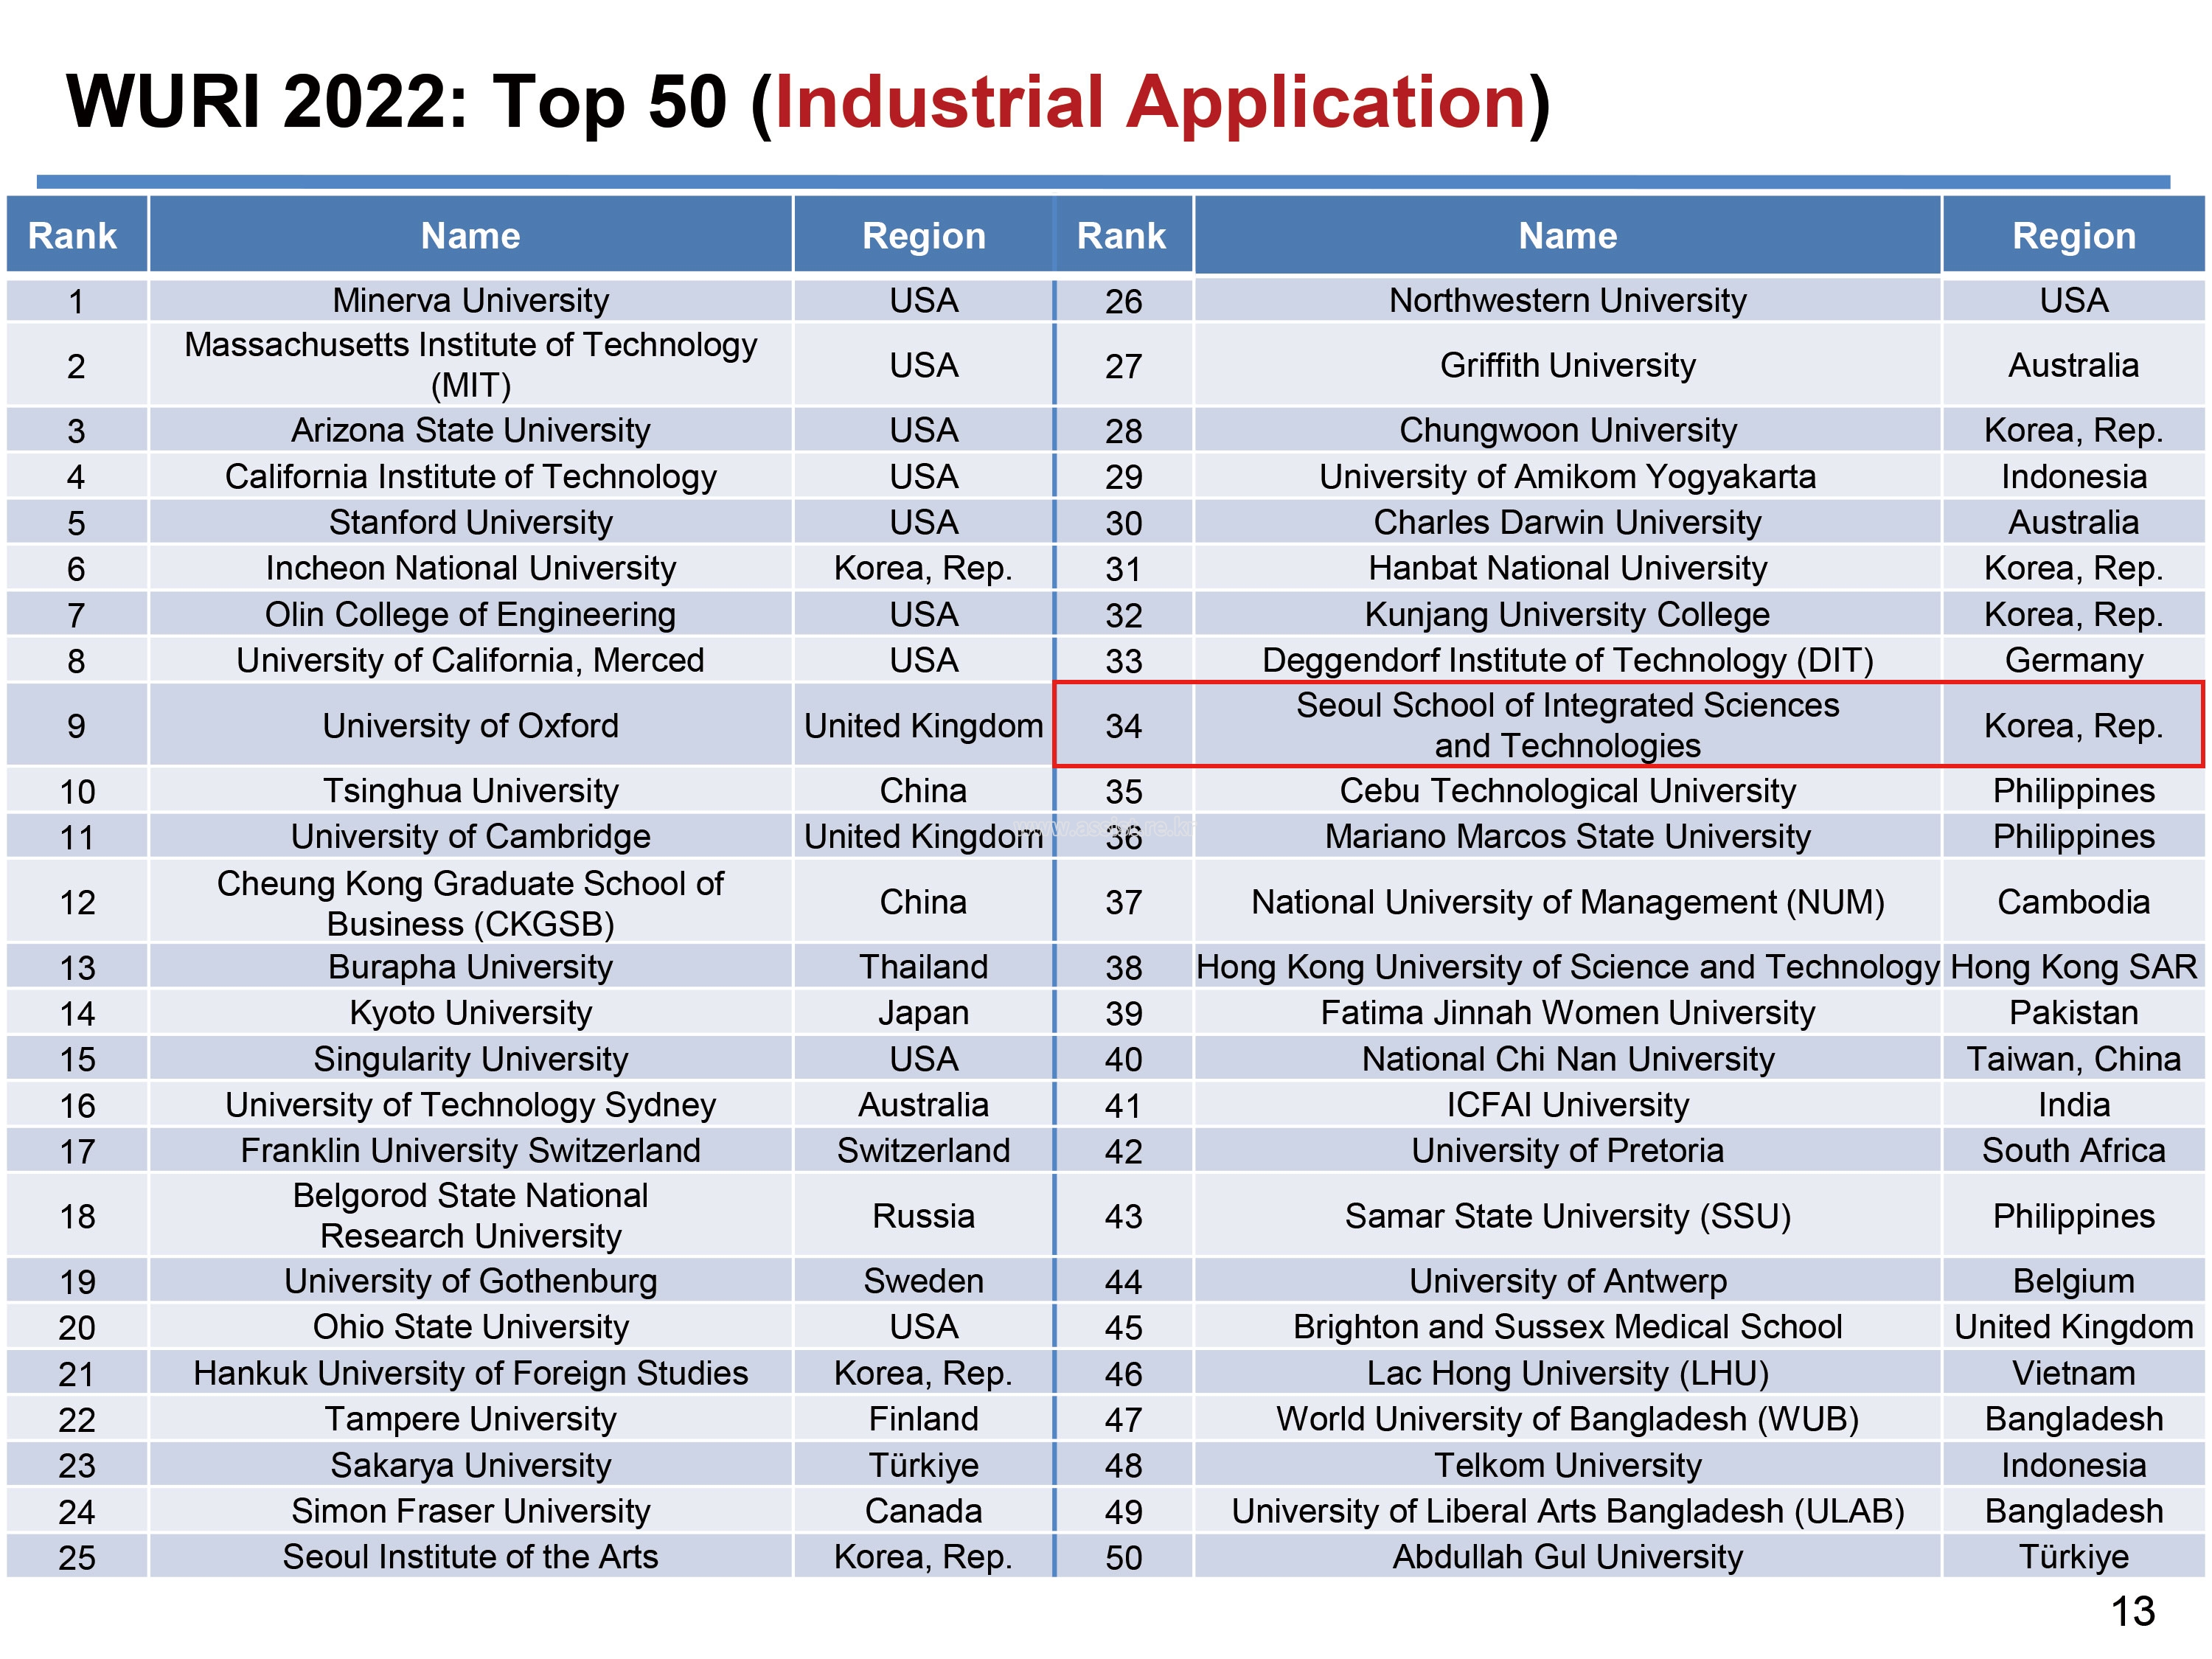The image size is (2212, 1659).
Task: Click the Northwestern University entry
Action: click(1567, 300)
